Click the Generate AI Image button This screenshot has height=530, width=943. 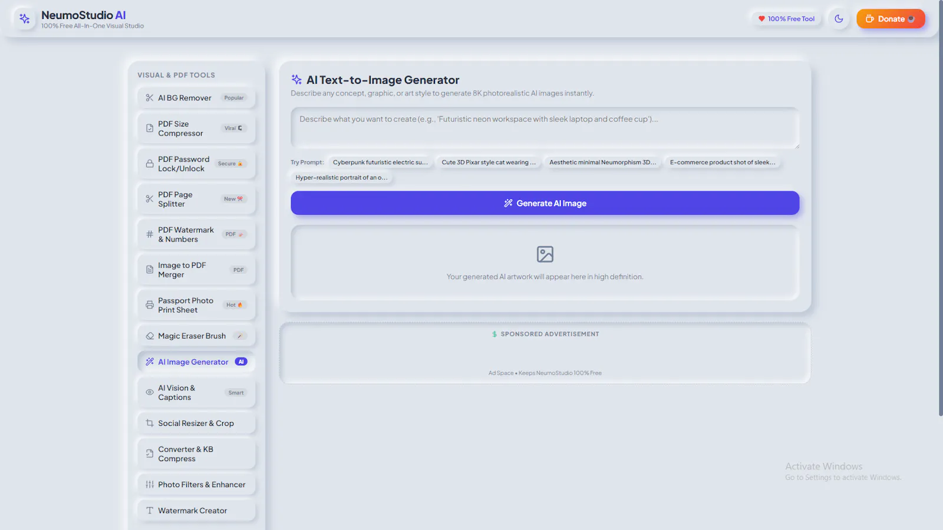(x=545, y=203)
